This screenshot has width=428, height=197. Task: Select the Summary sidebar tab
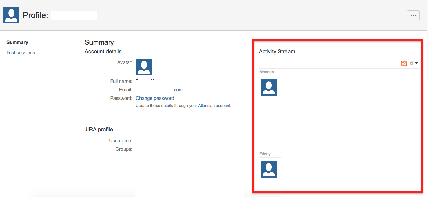[17, 42]
